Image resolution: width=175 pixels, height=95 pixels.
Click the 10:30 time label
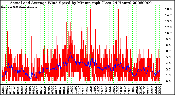click(x=72, y=90)
